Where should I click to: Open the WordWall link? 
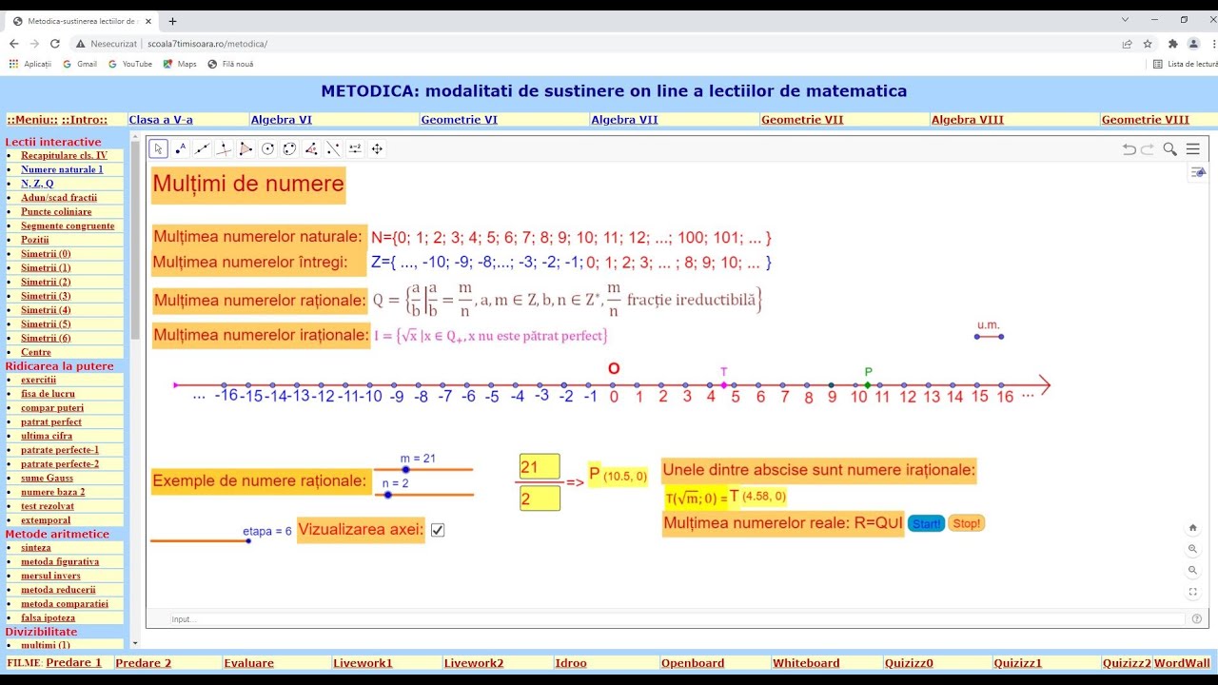pyautogui.click(x=1182, y=663)
